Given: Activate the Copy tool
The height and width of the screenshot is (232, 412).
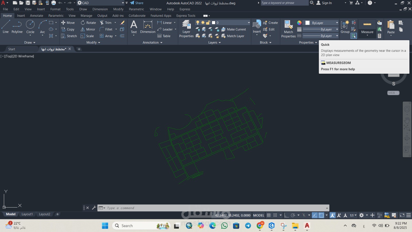Looking at the screenshot, I should pyautogui.click(x=68, y=29).
